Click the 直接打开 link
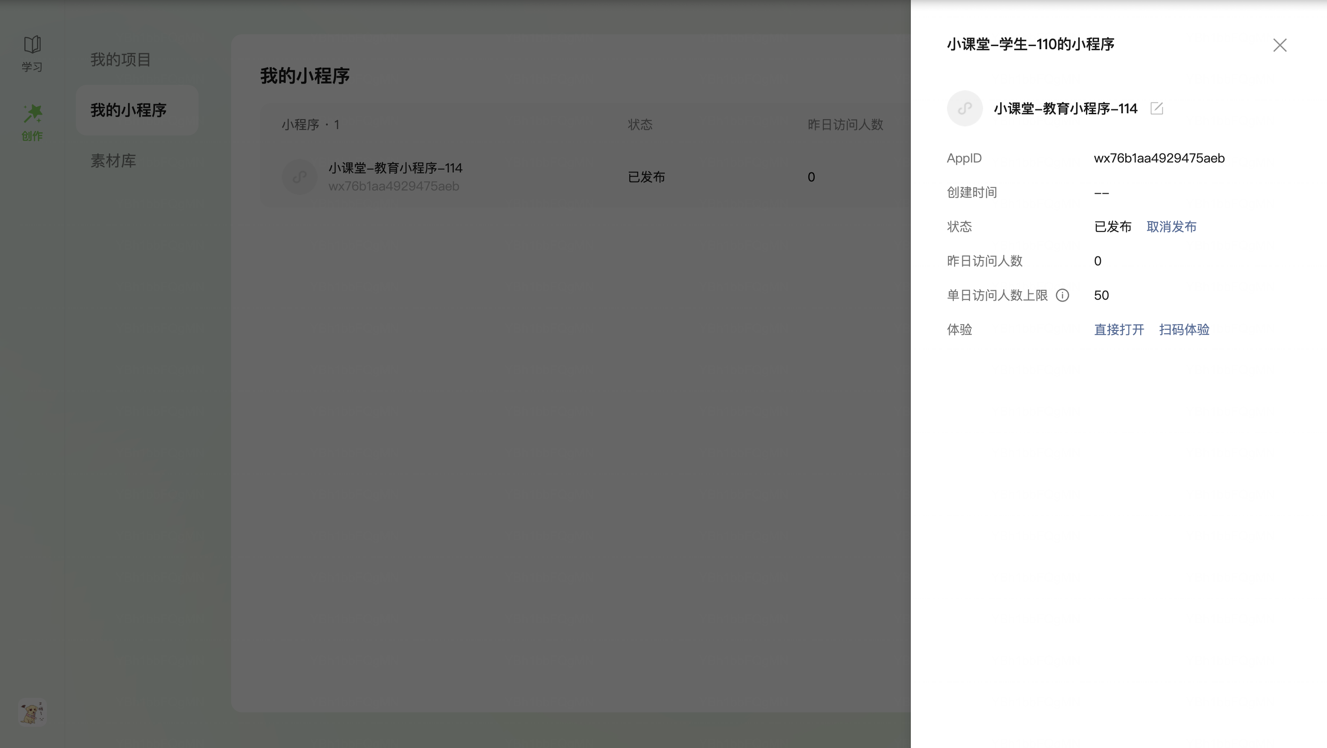 (x=1119, y=330)
